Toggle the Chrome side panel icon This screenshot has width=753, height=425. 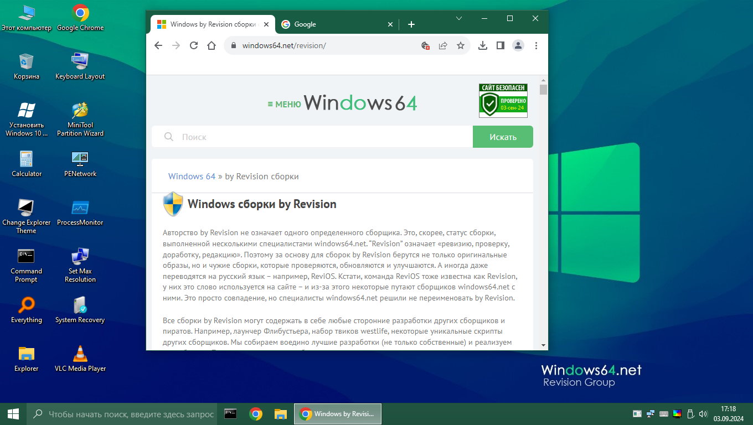501,45
